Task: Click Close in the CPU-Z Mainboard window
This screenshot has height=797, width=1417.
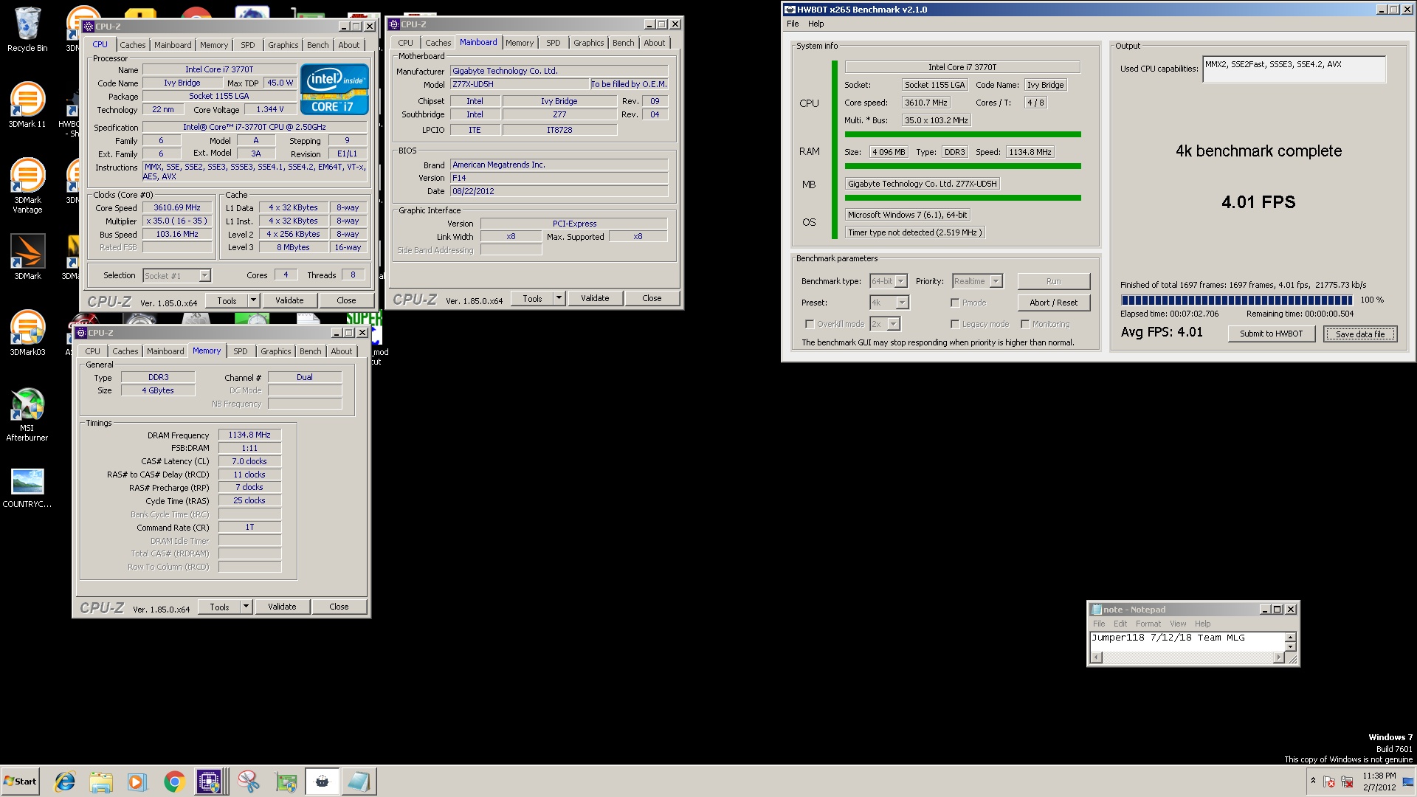Action: point(652,298)
